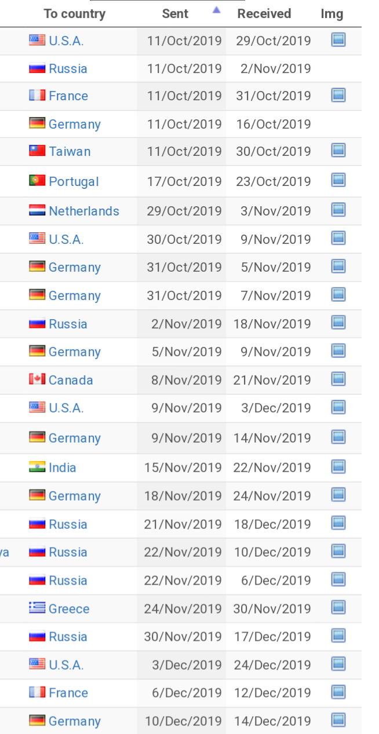
Task: Sort by To country column header
Action: click(75, 14)
